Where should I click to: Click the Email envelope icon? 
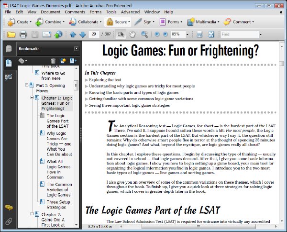tap(47, 34)
